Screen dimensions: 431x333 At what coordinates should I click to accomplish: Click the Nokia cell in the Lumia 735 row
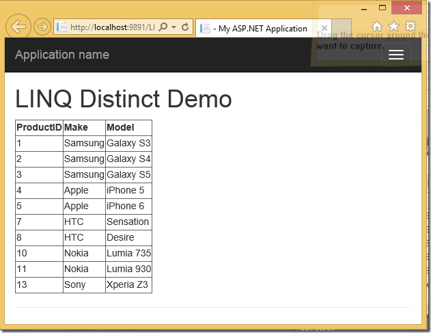pos(85,253)
